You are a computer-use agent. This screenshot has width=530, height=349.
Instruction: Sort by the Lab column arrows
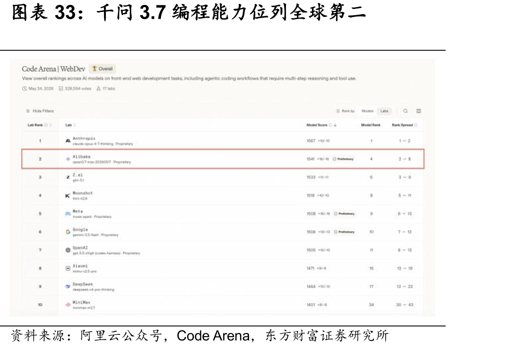[75, 125]
